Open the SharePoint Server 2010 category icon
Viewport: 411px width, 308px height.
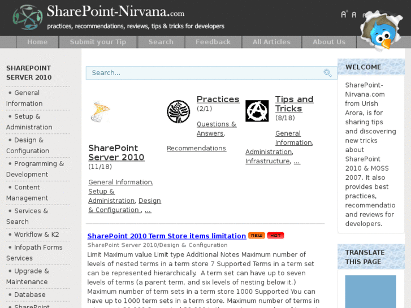[100, 112]
